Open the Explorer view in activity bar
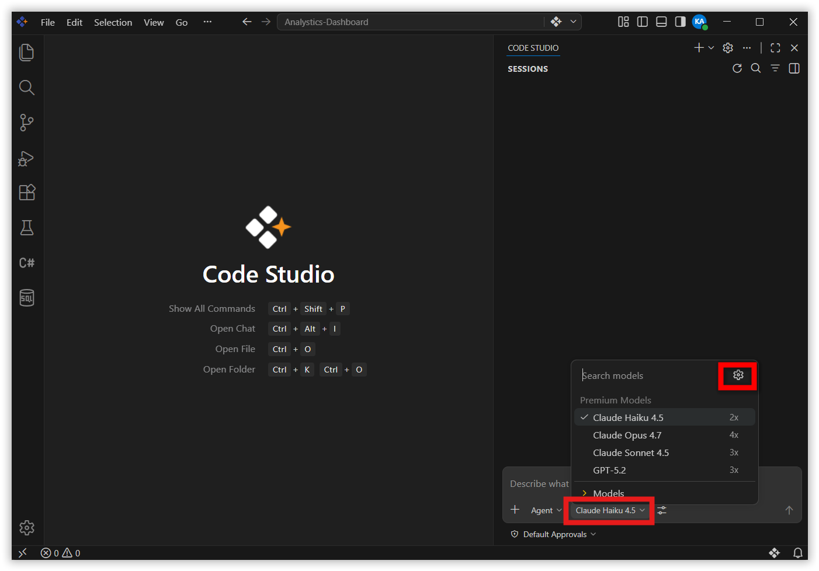 tap(27, 53)
